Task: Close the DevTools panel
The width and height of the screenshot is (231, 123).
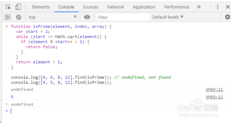Action: [x=228, y=7]
